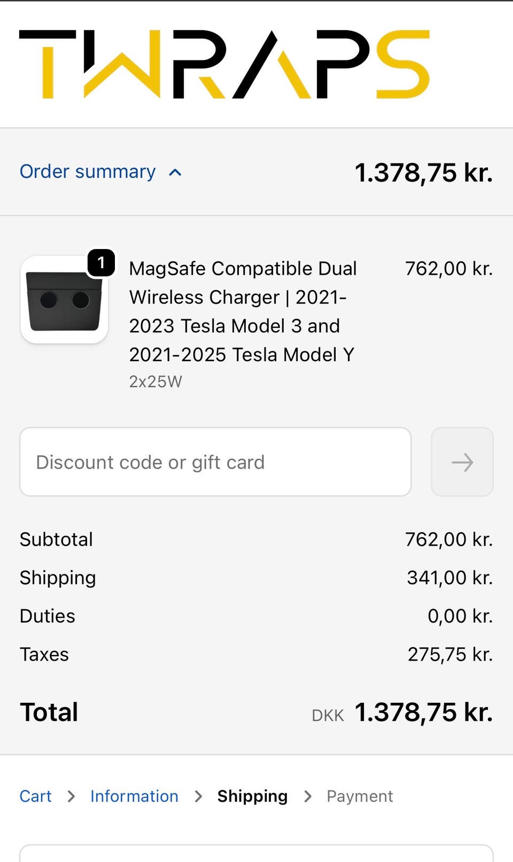Return to the Information step

coord(134,796)
